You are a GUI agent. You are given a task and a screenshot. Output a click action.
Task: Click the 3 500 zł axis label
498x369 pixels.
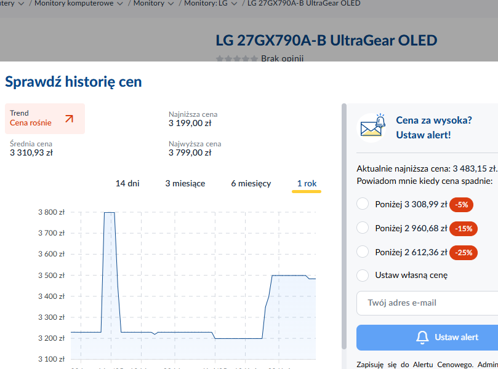pyautogui.click(x=52, y=276)
